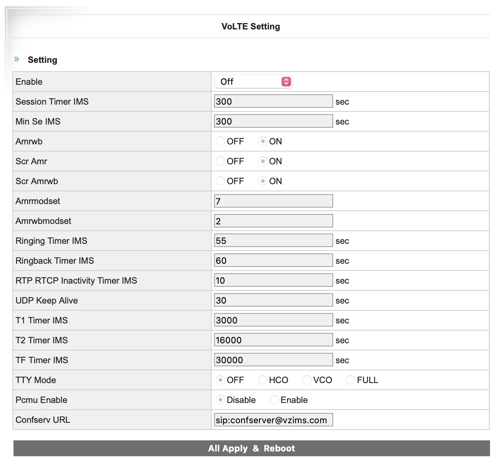This screenshot has width=498, height=463.
Task: Edit RTP RTCP Inactivity Timer IMS field
Action: pyautogui.click(x=273, y=280)
